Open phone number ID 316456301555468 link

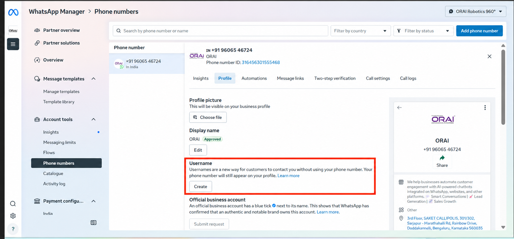point(261,63)
